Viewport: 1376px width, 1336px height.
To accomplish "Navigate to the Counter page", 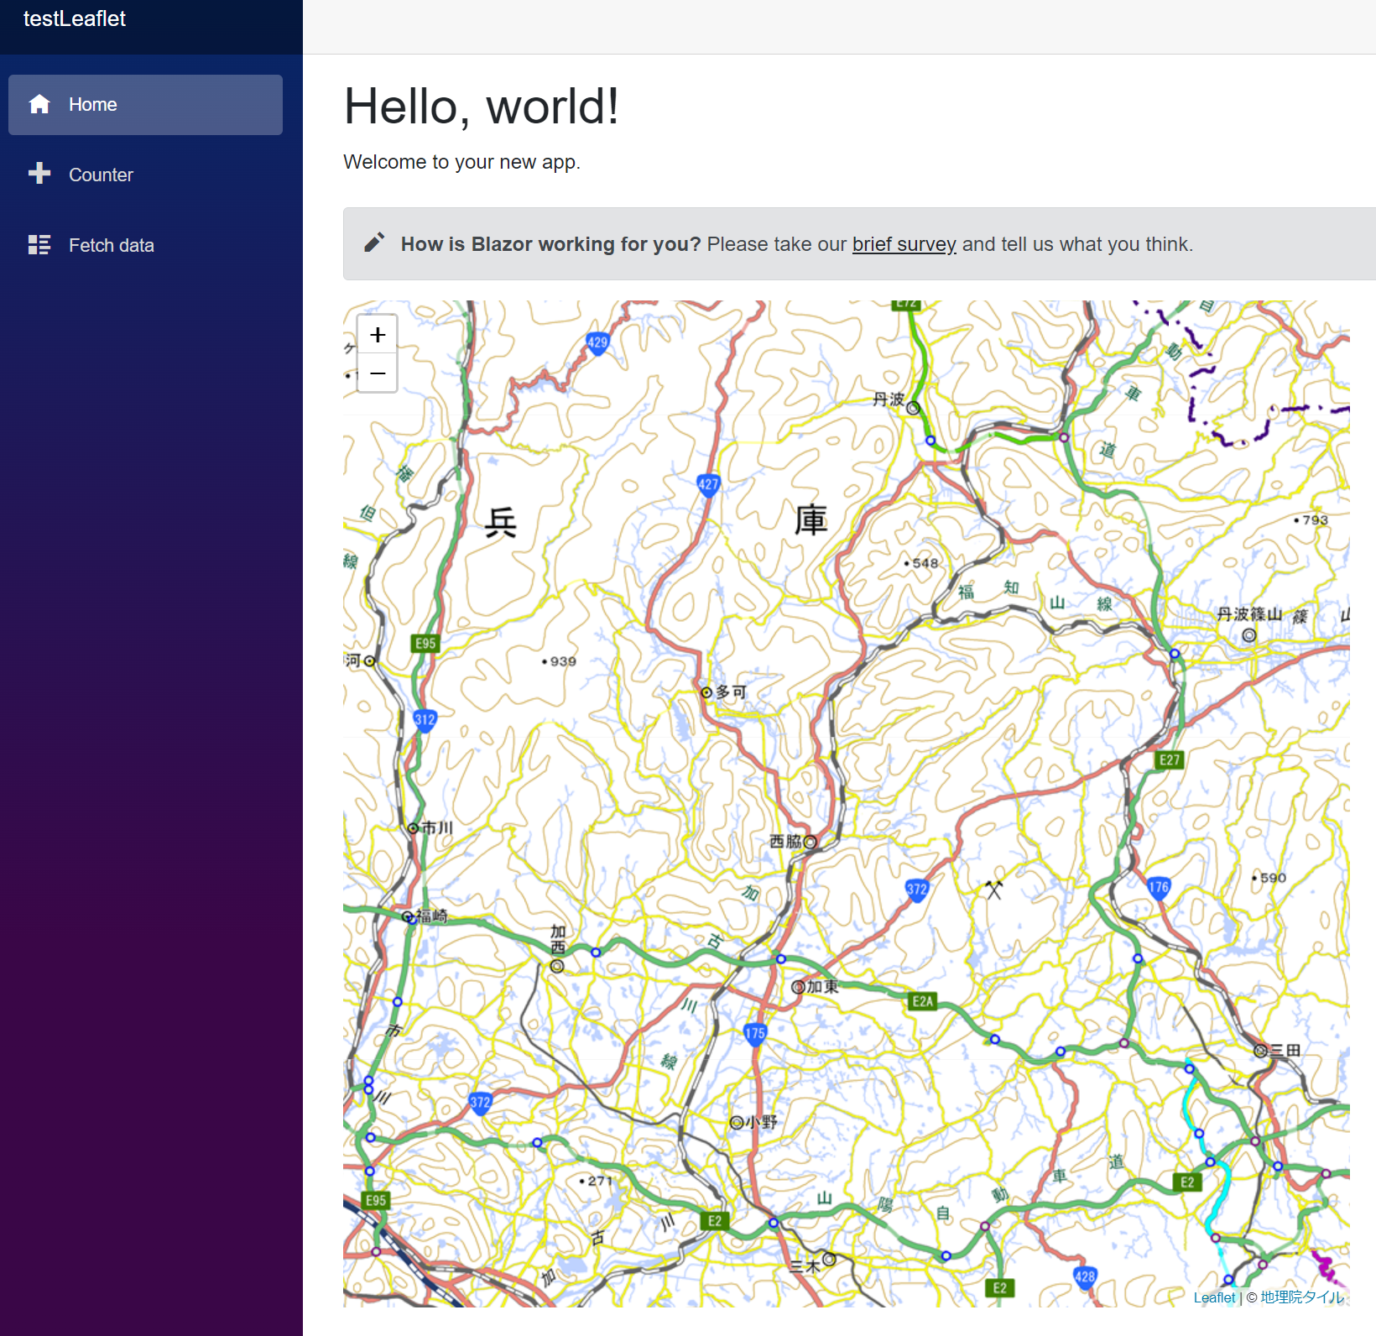I will point(101,174).
